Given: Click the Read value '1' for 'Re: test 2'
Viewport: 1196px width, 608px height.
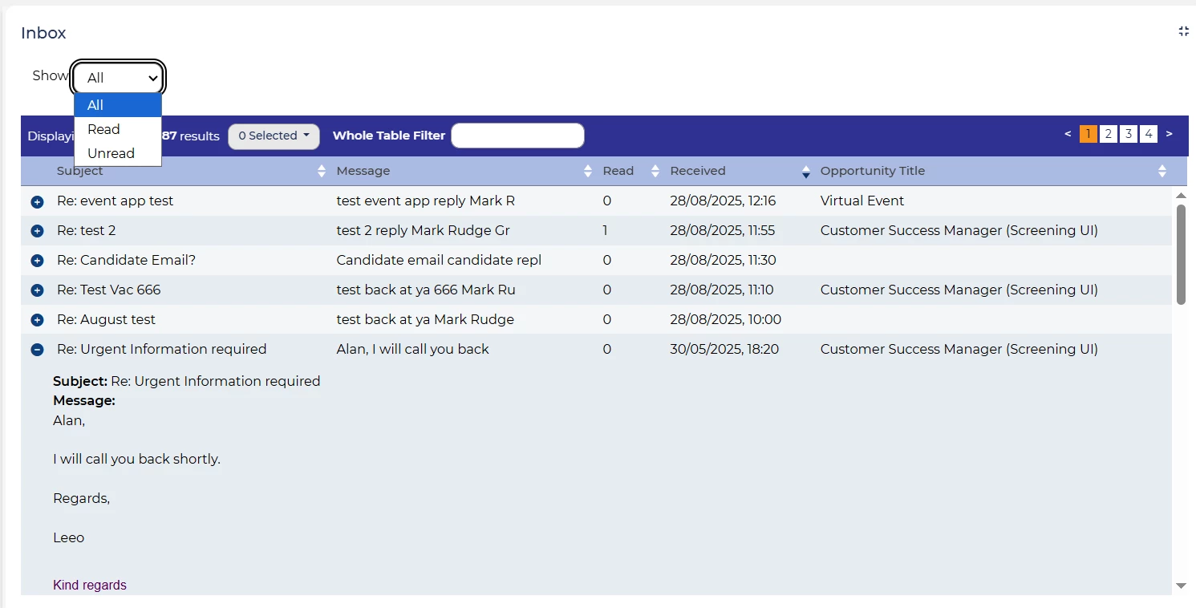Looking at the screenshot, I should pyautogui.click(x=606, y=231).
